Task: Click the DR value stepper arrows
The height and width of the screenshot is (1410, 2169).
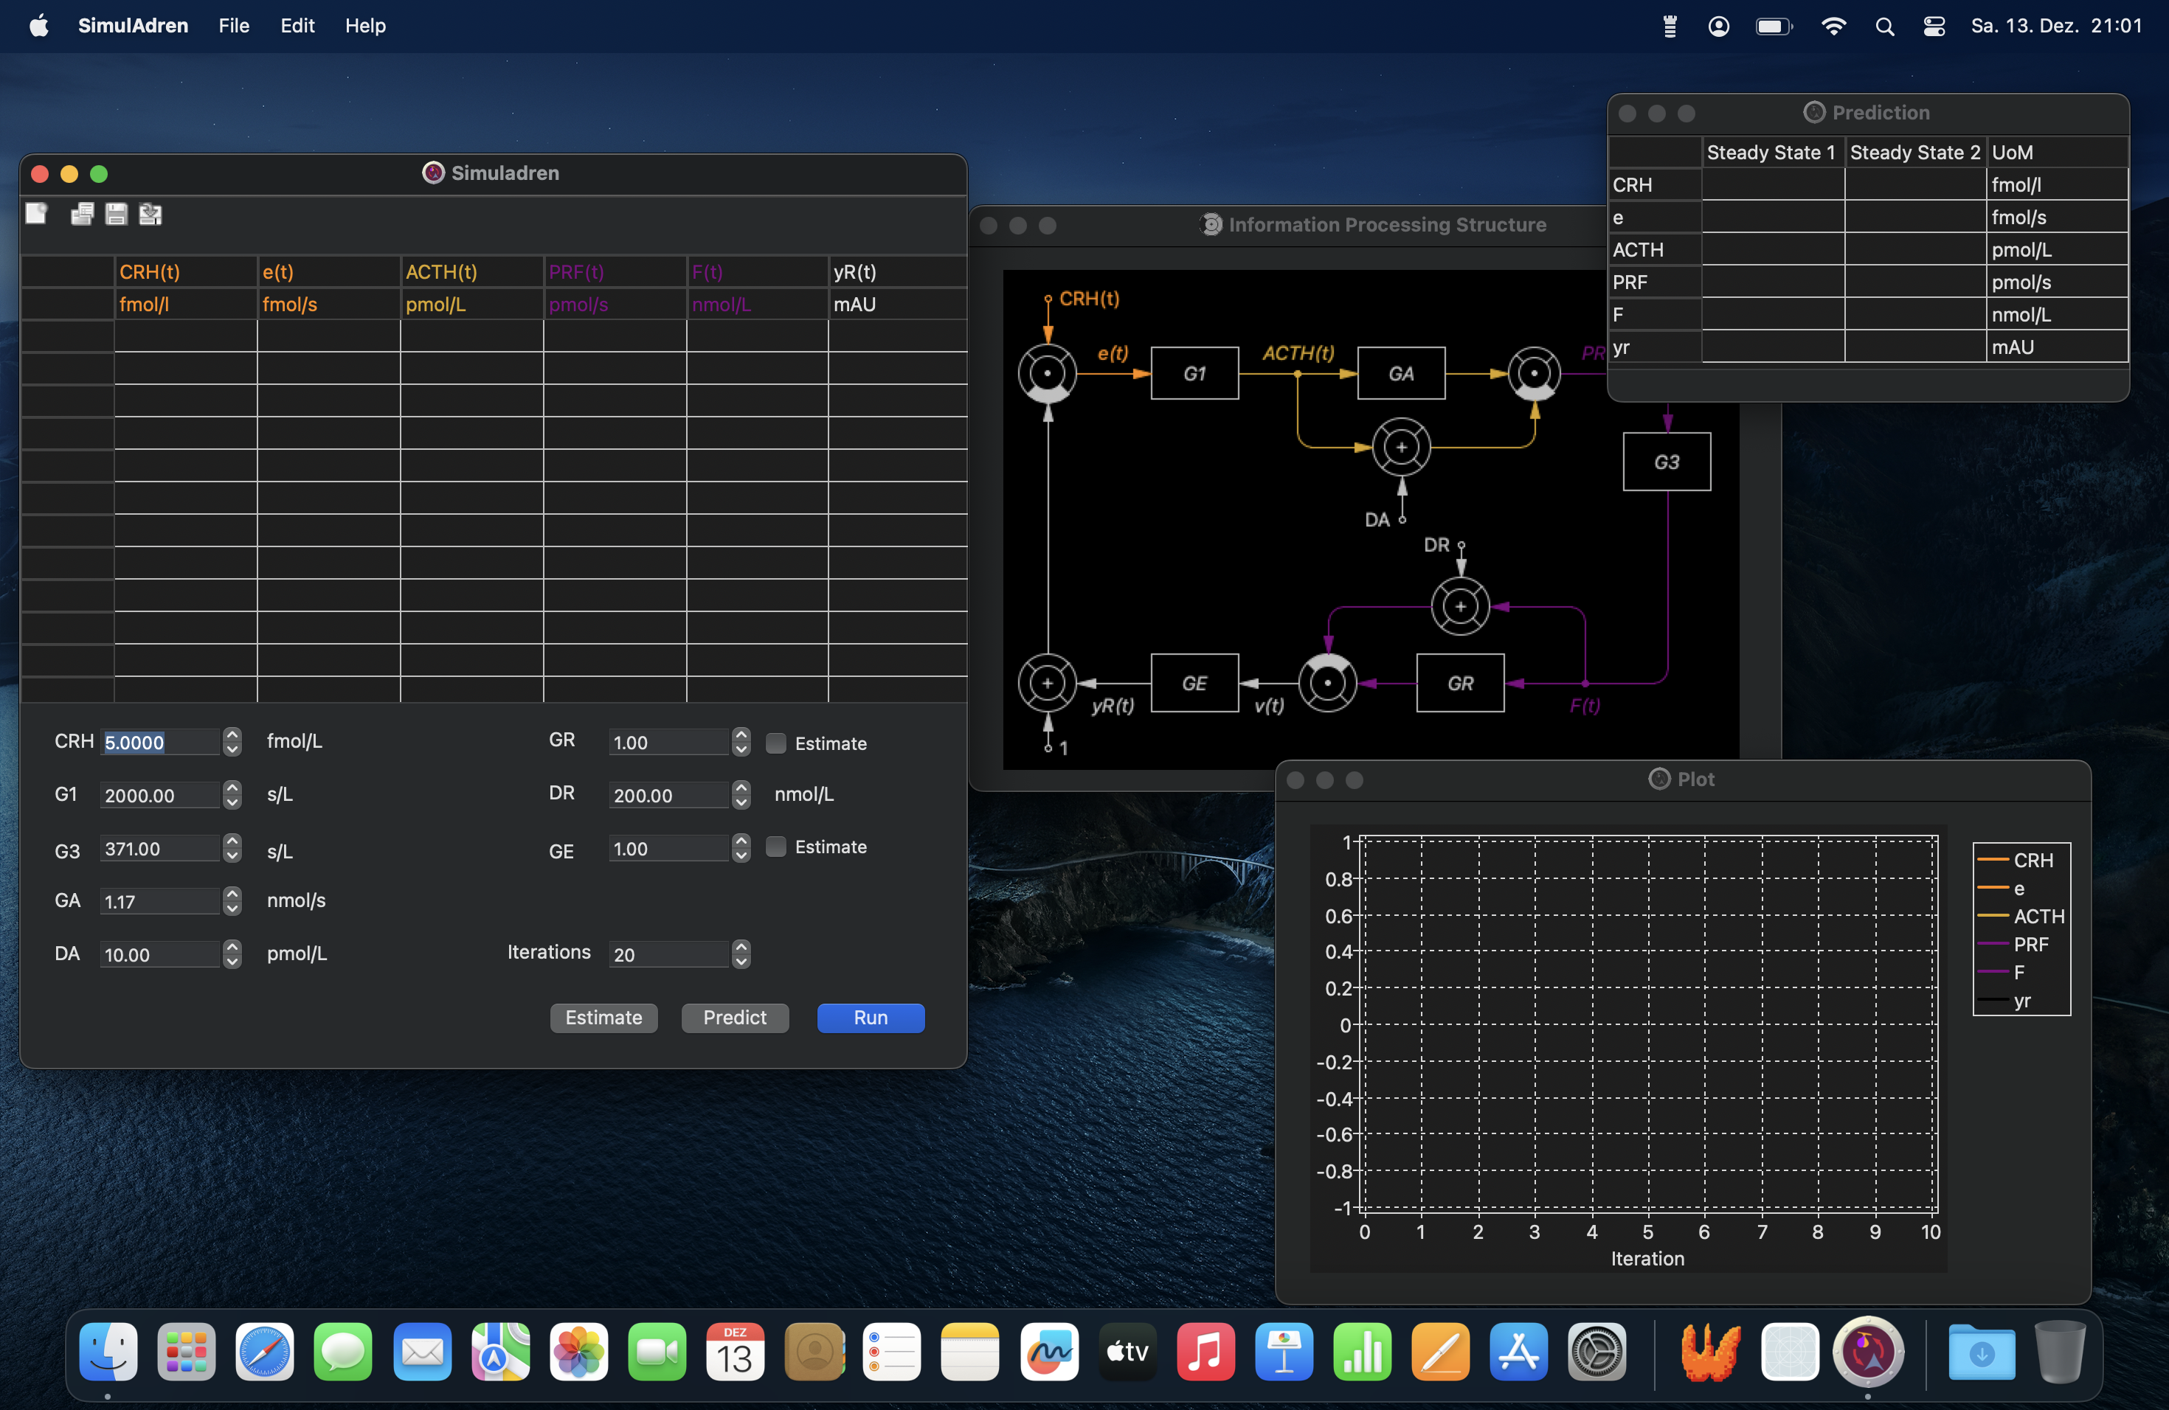Action: [741, 794]
